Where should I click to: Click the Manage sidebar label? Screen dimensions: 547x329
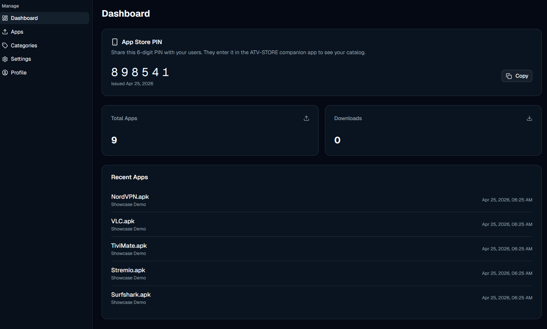coord(10,6)
